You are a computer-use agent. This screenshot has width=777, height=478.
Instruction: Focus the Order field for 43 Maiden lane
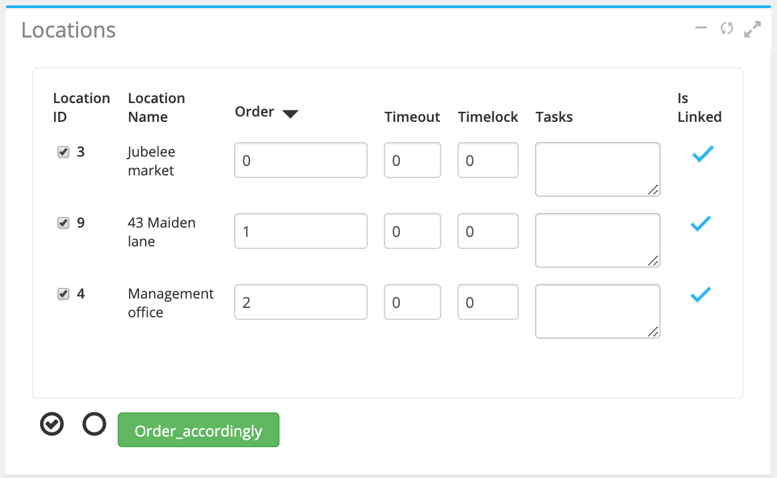point(301,231)
